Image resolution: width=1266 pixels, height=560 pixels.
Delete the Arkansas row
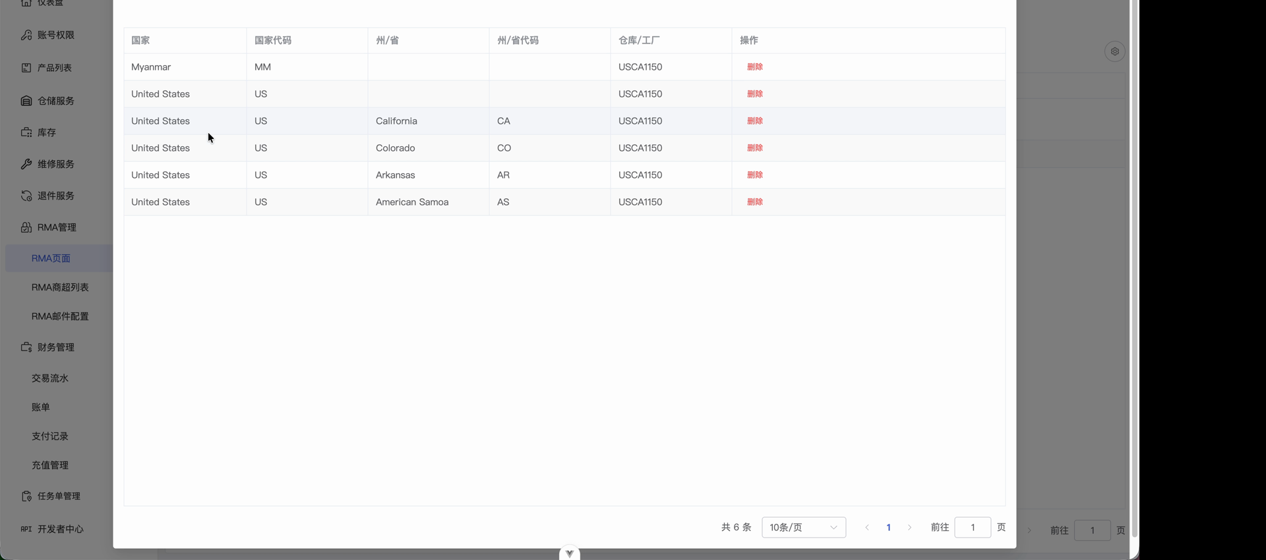coord(755,175)
